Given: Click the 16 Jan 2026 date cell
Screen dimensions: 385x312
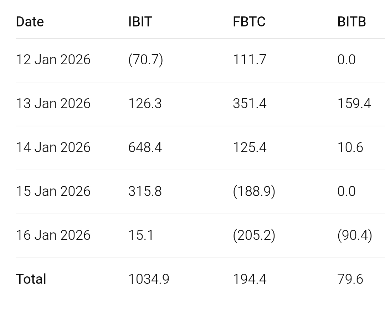Looking at the screenshot, I should [53, 235].
